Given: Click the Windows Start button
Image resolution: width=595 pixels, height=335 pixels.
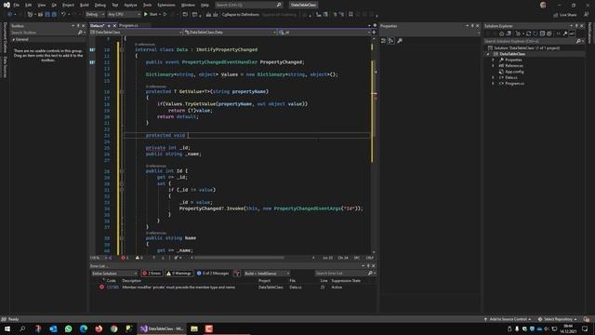Looking at the screenshot, I should coord(7,328).
